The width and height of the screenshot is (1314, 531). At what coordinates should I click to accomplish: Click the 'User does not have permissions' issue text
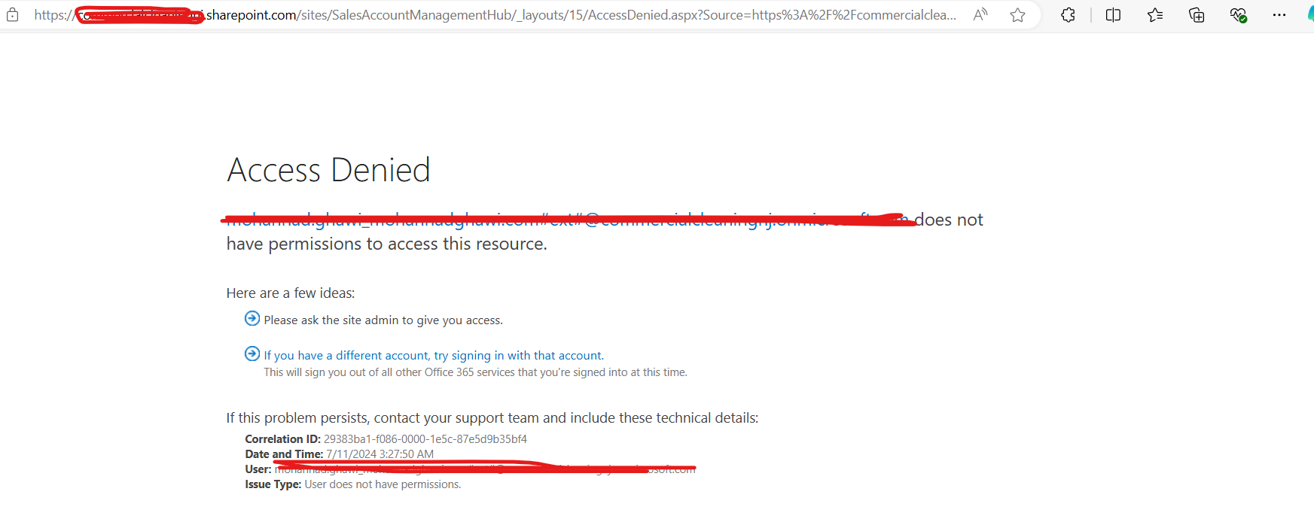point(383,484)
